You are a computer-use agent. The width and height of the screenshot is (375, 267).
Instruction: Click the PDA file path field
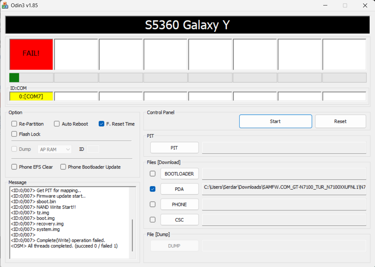pos(284,189)
